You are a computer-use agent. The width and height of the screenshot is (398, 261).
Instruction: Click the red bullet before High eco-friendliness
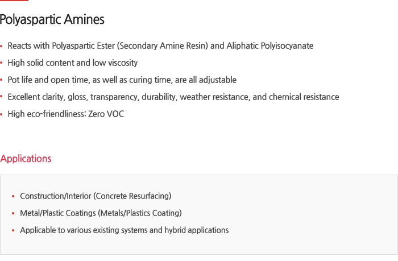(1, 114)
